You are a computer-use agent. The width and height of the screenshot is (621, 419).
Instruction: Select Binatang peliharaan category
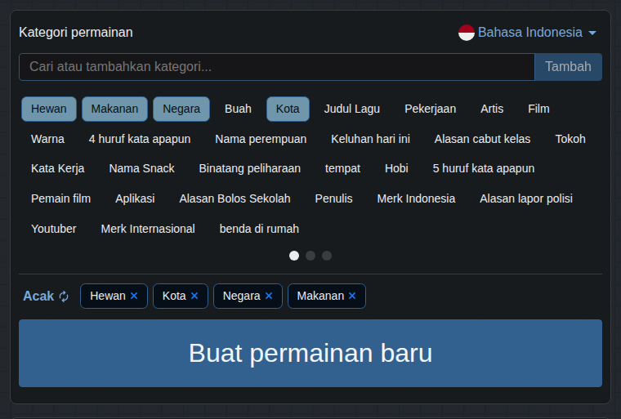point(249,169)
